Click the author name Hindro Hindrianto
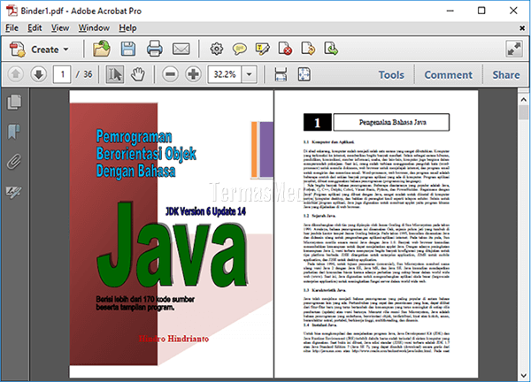Image resolution: width=531 pixels, height=382 pixels. [x=173, y=339]
